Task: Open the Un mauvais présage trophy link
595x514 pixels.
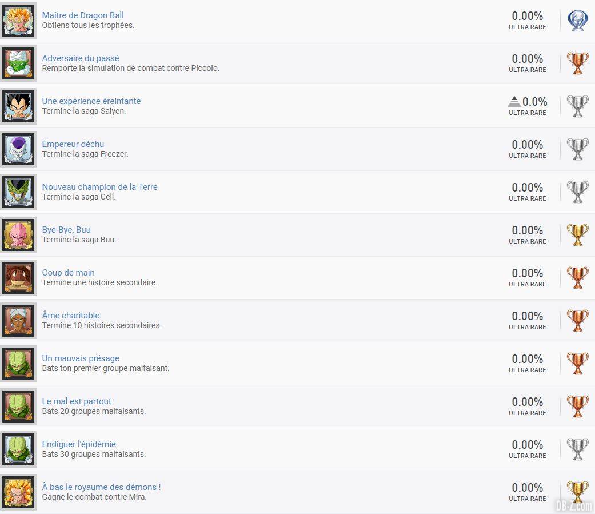Action: coord(81,358)
